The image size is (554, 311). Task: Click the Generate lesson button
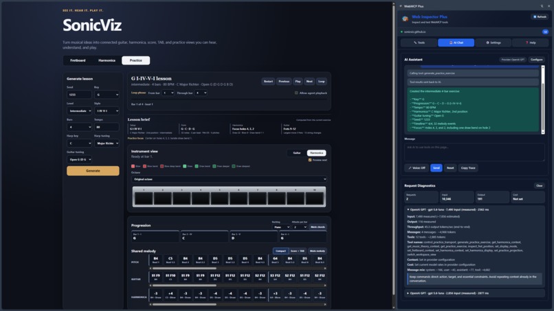pos(93,171)
